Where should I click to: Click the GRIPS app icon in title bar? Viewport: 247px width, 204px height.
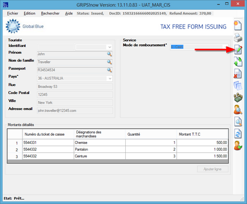[x=6, y=4]
